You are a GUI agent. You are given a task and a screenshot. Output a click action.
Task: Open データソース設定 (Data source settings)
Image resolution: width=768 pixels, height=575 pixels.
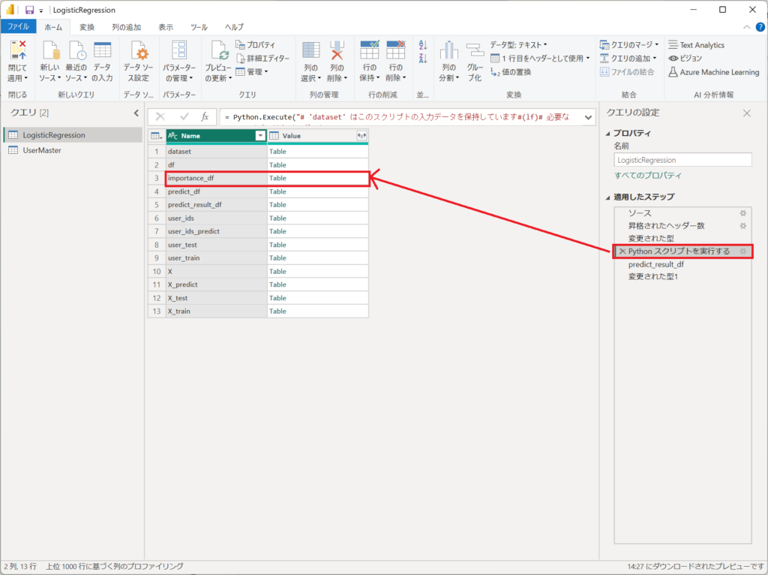tap(139, 62)
